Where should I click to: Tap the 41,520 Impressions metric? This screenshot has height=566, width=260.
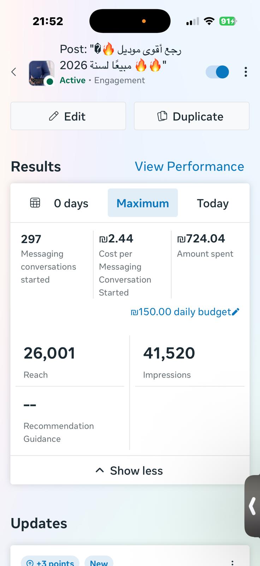coord(169,354)
